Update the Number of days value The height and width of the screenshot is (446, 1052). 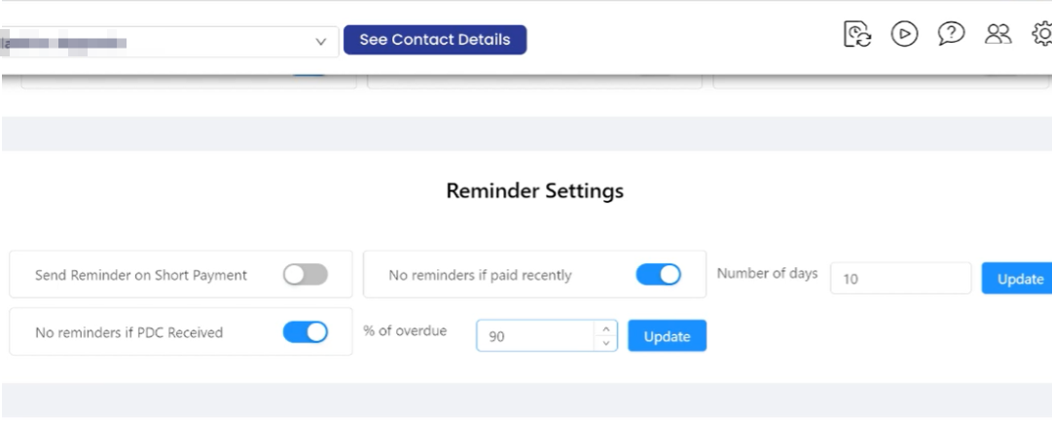[x=1016, y=279]
